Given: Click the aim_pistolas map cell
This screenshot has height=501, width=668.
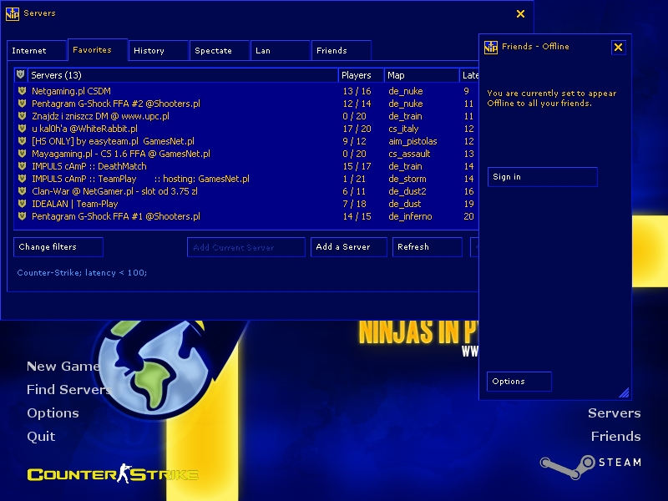Looking at the screenshot, I should 412,141.
